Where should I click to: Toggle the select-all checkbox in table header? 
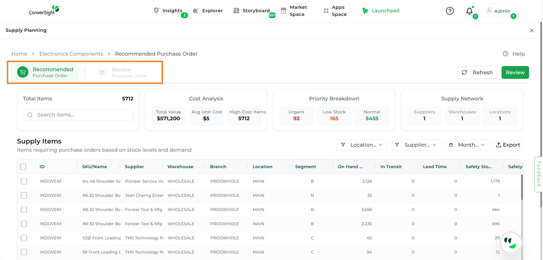pos(23,167)
